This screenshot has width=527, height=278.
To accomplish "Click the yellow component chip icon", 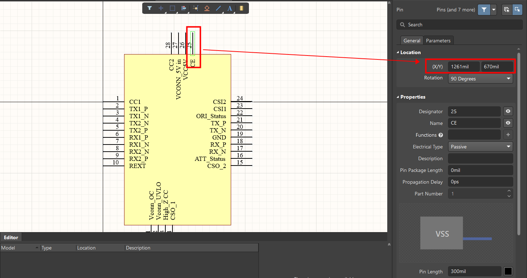I will coord(241,8).
